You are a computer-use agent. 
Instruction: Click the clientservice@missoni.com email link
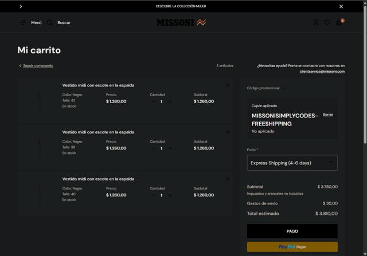click(322, 72)
